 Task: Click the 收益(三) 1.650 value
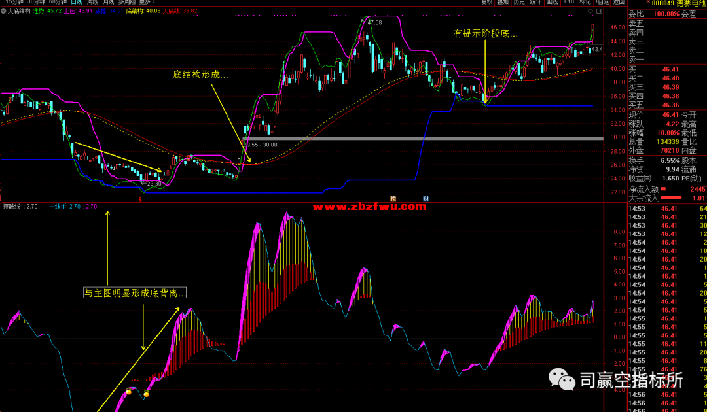[671, 179]
